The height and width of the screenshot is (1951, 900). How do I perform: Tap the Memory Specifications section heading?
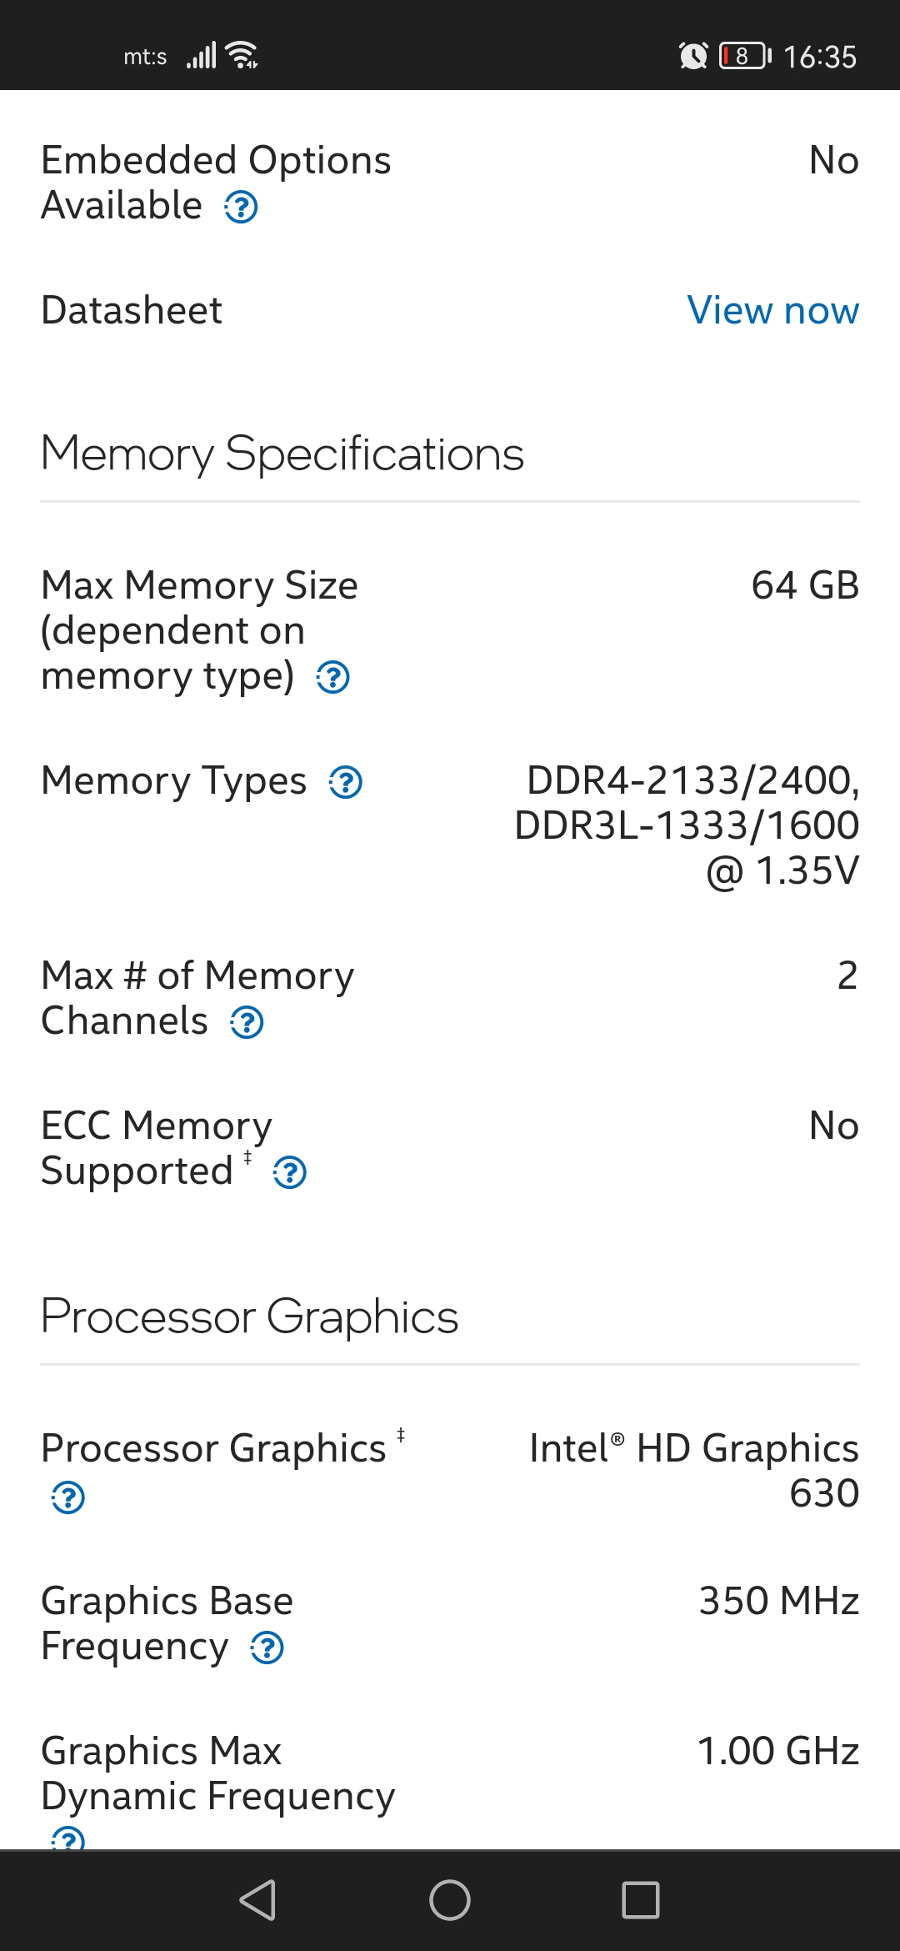tap(282, 454)
